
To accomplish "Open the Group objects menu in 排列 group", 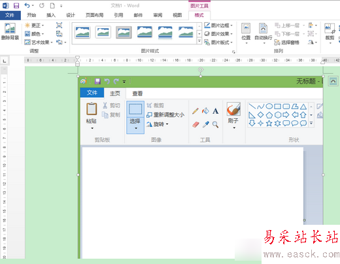I will [x=313, y=34].
